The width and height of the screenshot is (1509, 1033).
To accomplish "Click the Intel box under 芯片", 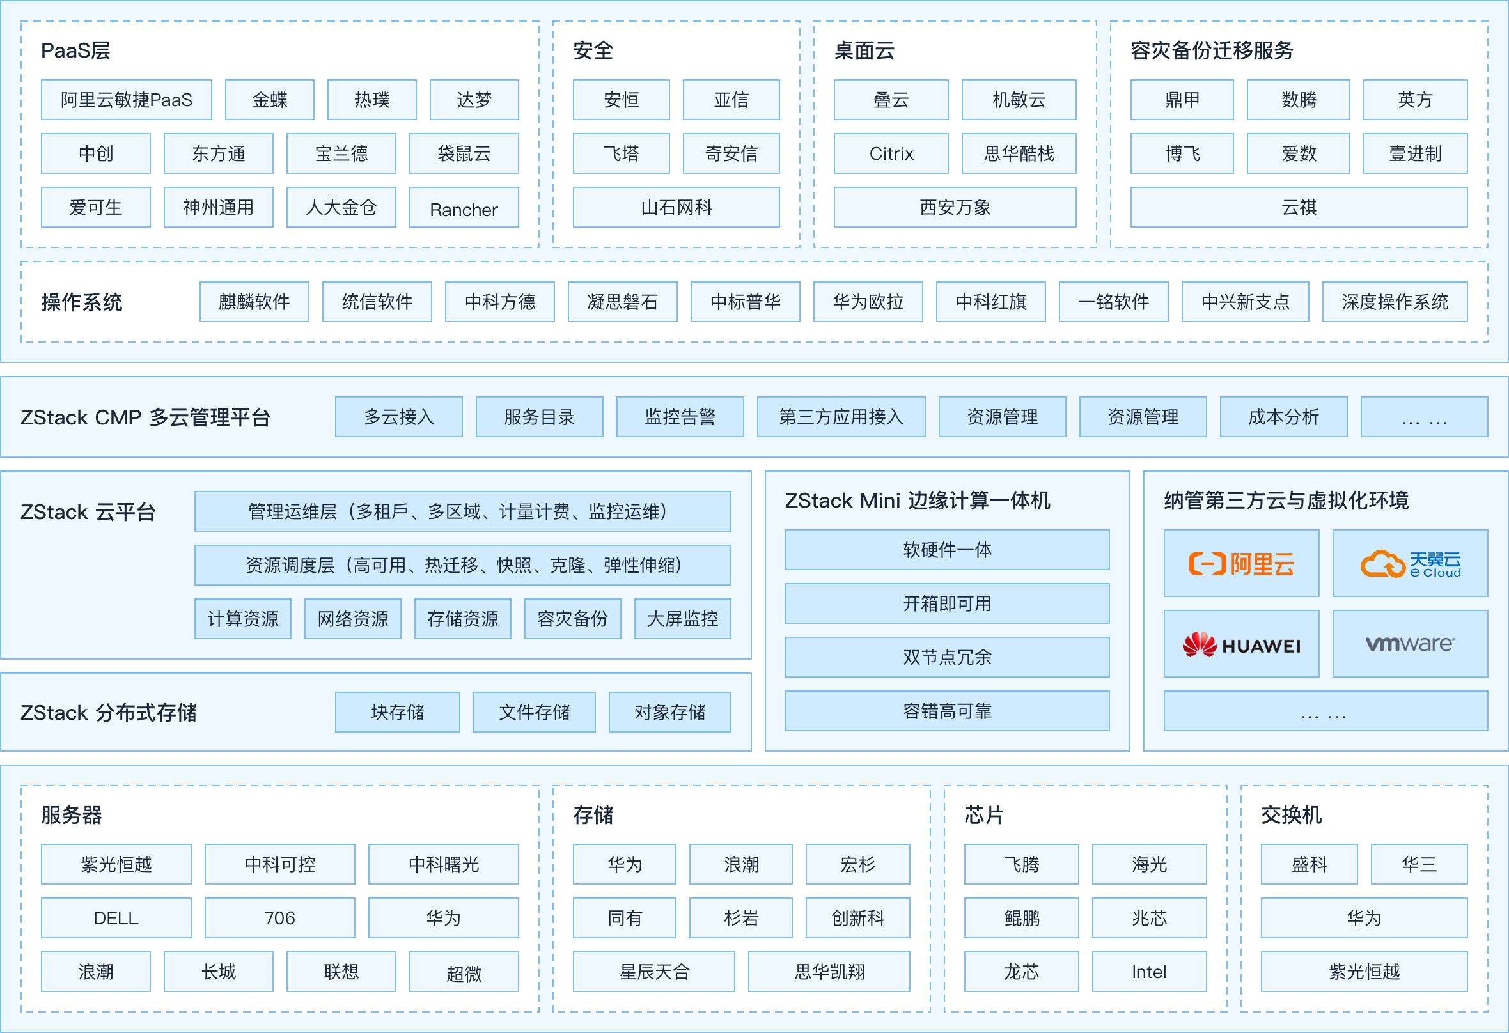I will (x=1148, y=972).
